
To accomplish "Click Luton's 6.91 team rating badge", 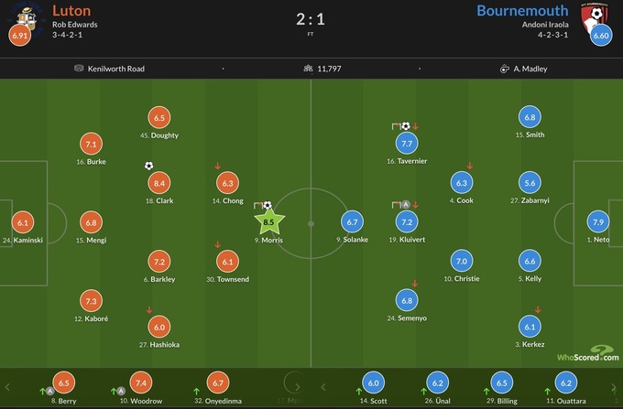I will [18, 36].
